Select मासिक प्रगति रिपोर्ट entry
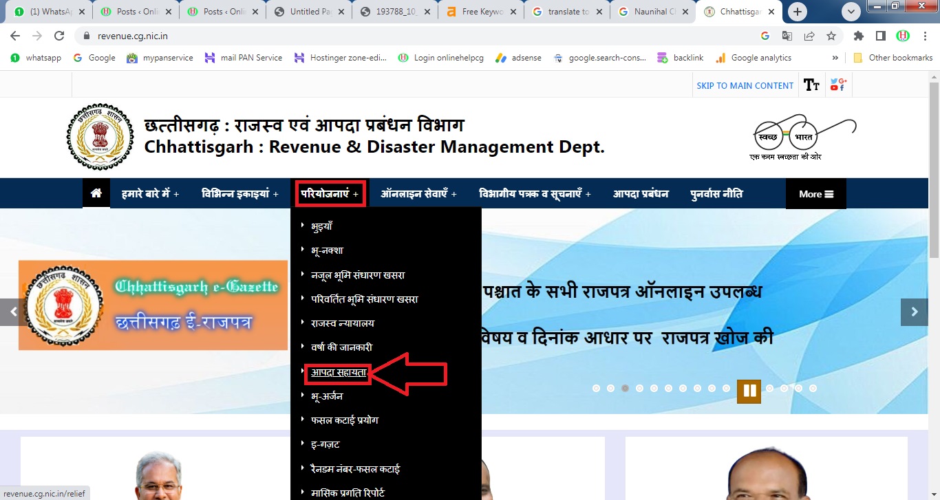The image size is (940, 500). [348, 493]
